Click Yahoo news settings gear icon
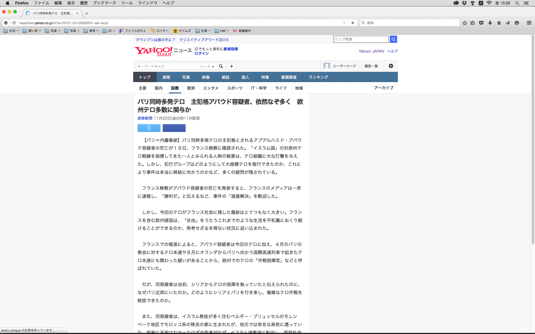Viewport: 535px width, 334px height. 391,66
